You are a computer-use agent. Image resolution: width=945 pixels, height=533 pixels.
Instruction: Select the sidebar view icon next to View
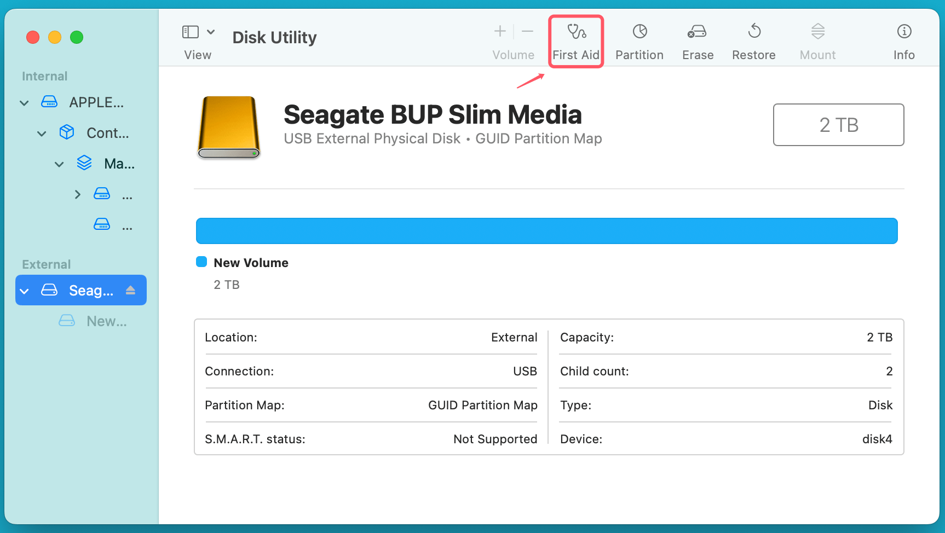[x=190, y=31]
